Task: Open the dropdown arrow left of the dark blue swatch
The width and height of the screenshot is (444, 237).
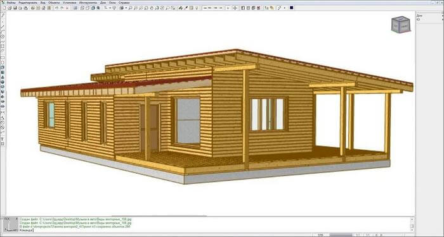Action: [285, 8]
